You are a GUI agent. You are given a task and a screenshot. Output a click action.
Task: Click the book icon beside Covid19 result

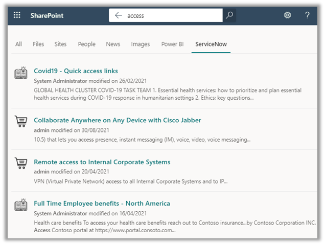[x=21, y=73]
